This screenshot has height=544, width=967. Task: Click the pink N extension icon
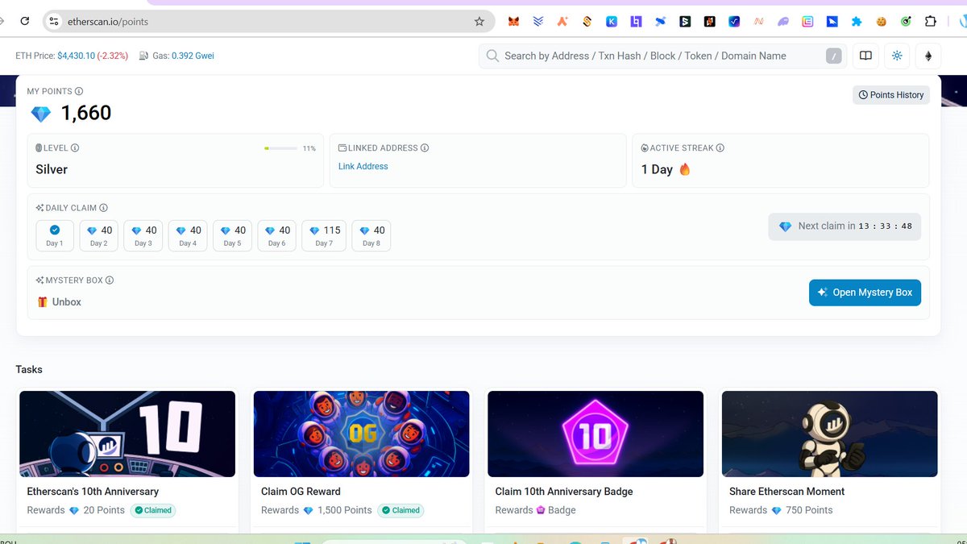pos(758,22)
